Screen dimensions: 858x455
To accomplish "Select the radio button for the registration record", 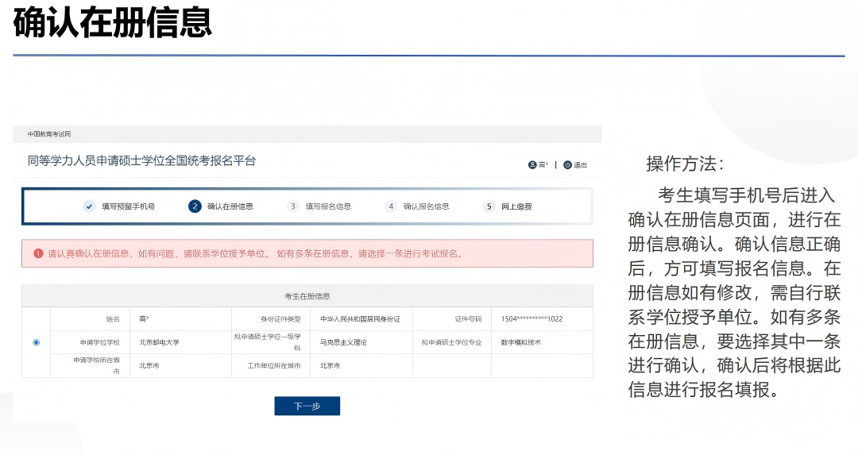I will [36, 342].
